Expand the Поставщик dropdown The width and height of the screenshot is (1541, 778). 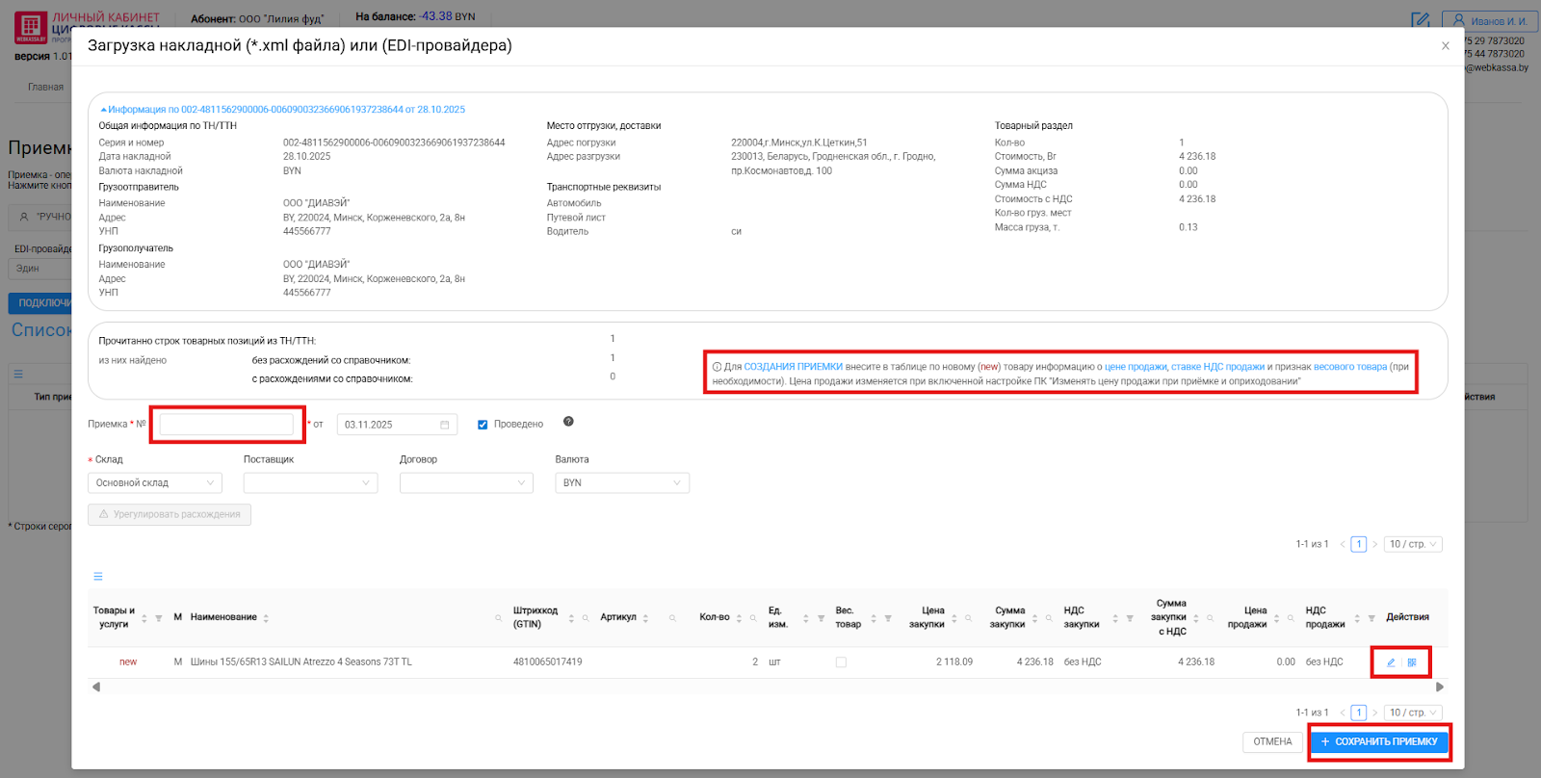[x=310, y=483]
